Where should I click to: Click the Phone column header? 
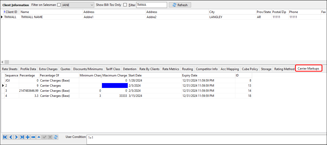305,12
